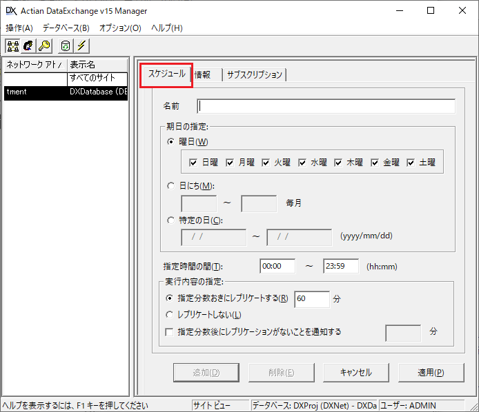This screenshot has width=479, height=412.
Task: Click into the 名前 text field
Action: point(326,106)
